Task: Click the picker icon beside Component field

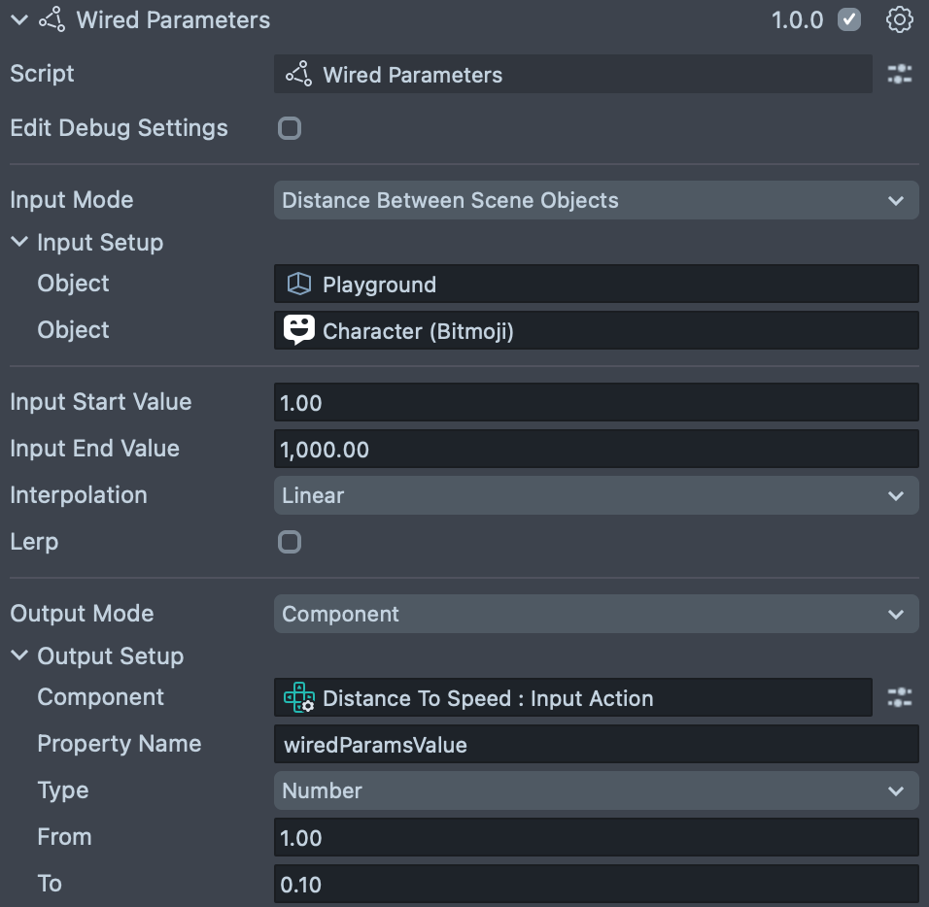Action: tap(900, 698)
